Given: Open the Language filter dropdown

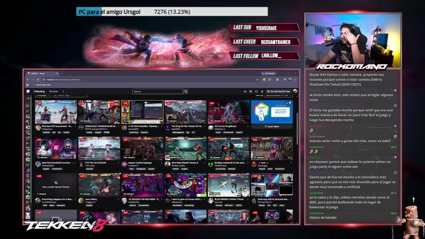Looking at the screenshot, I should pyautogui.click(x=43, y=96).
